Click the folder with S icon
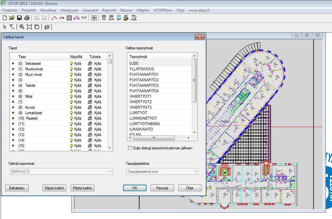 coord(126,18)
